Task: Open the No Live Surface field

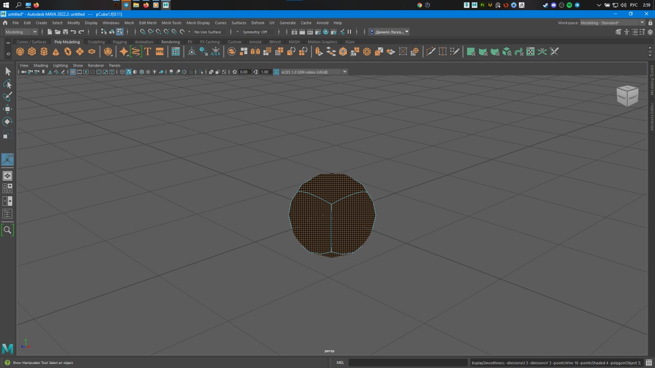Action: coord(208,32)
